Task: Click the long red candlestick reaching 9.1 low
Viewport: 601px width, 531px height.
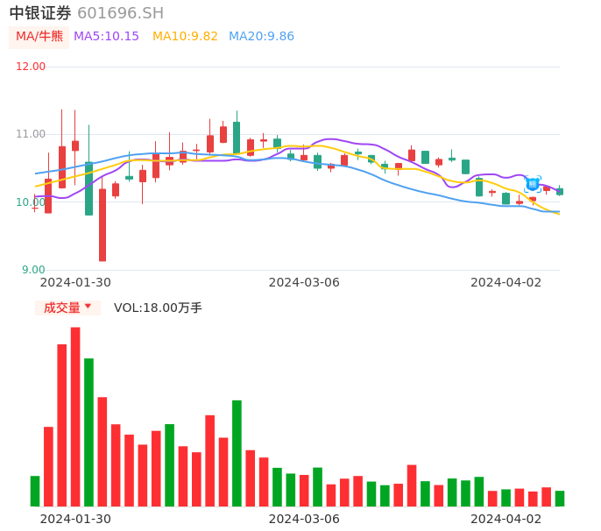Action: click(103, 224)
